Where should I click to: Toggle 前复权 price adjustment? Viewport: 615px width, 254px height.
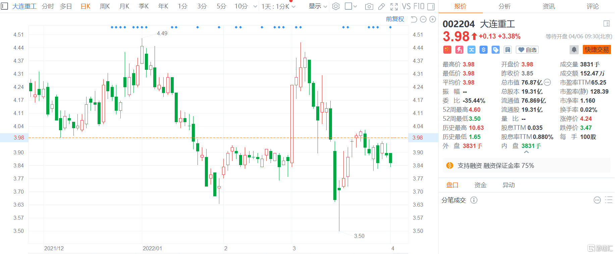pos(395,19)
